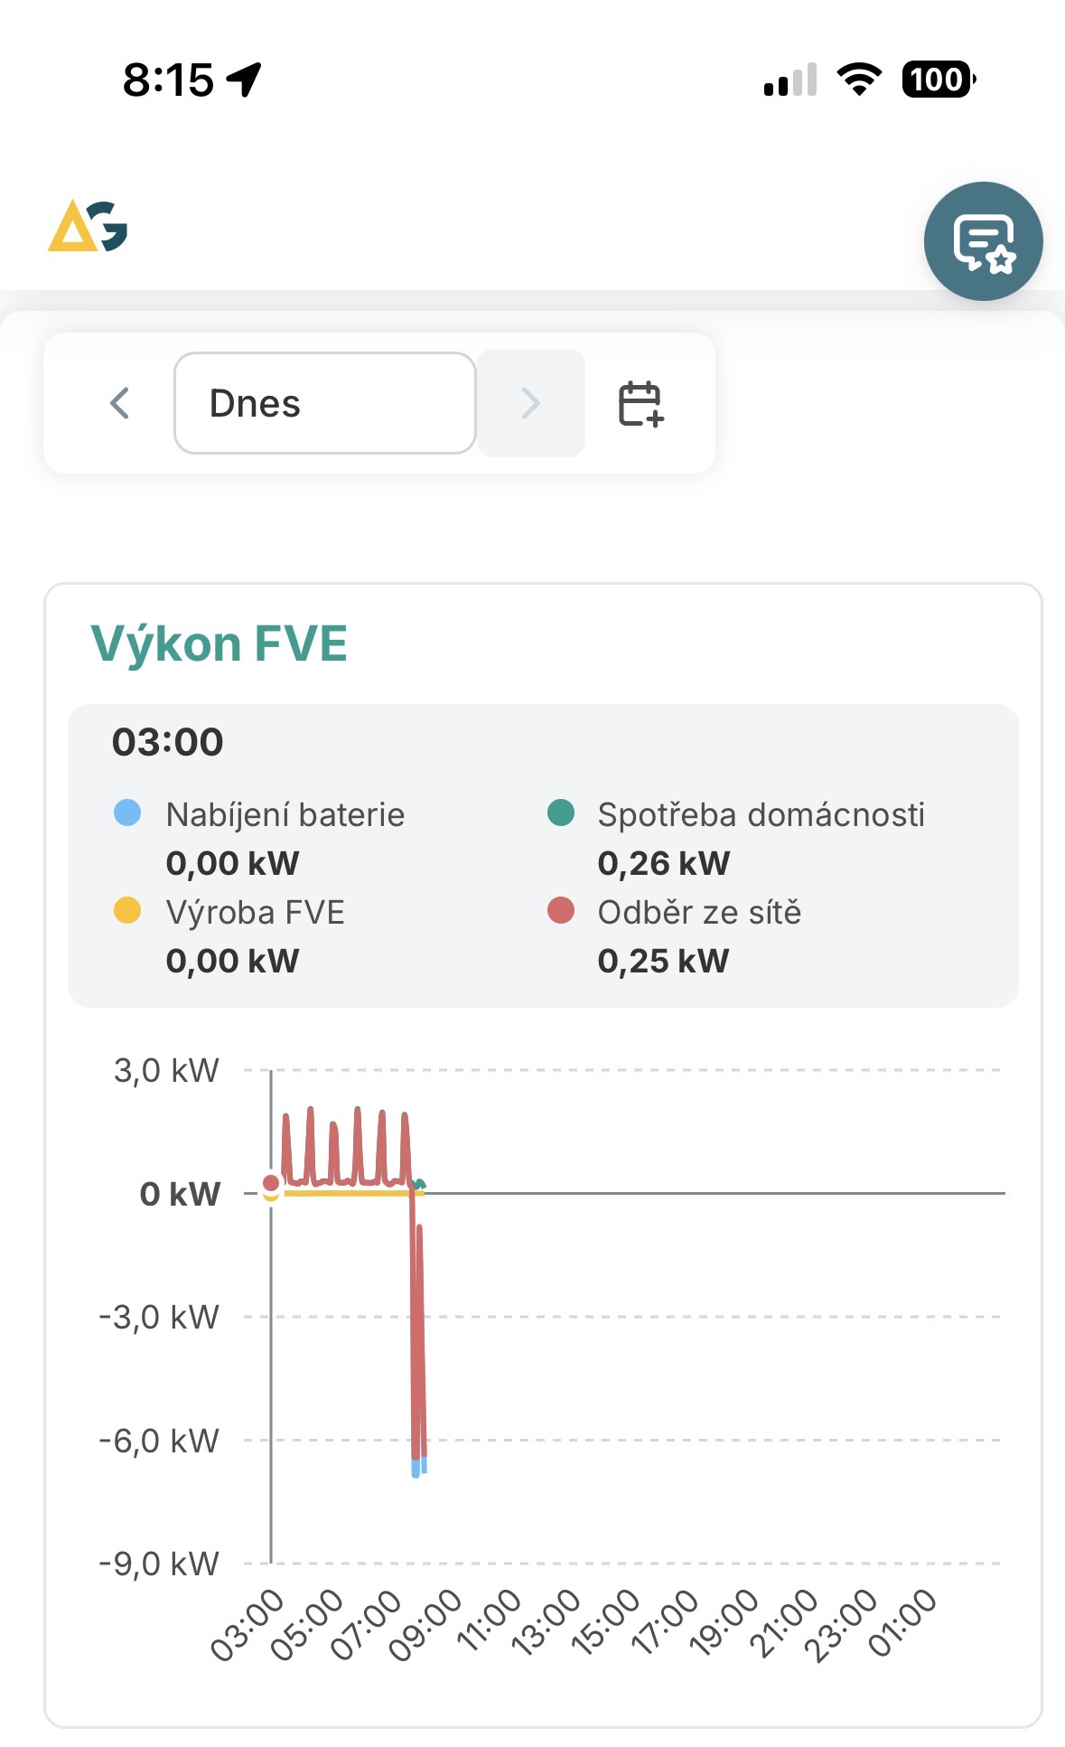This screenshot has height=1747, width=1065.
Task: Tap the battery indicator showing 100
Action: pyautogui.click(x=938, y=80)
